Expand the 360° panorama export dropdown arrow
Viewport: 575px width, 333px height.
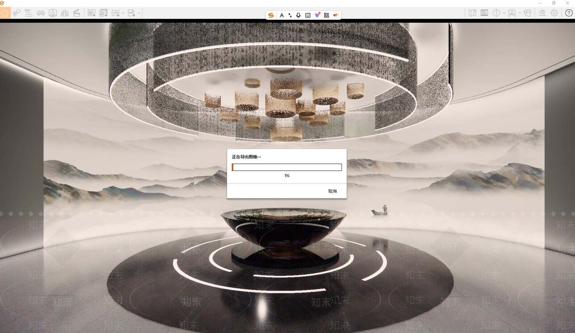123,13
